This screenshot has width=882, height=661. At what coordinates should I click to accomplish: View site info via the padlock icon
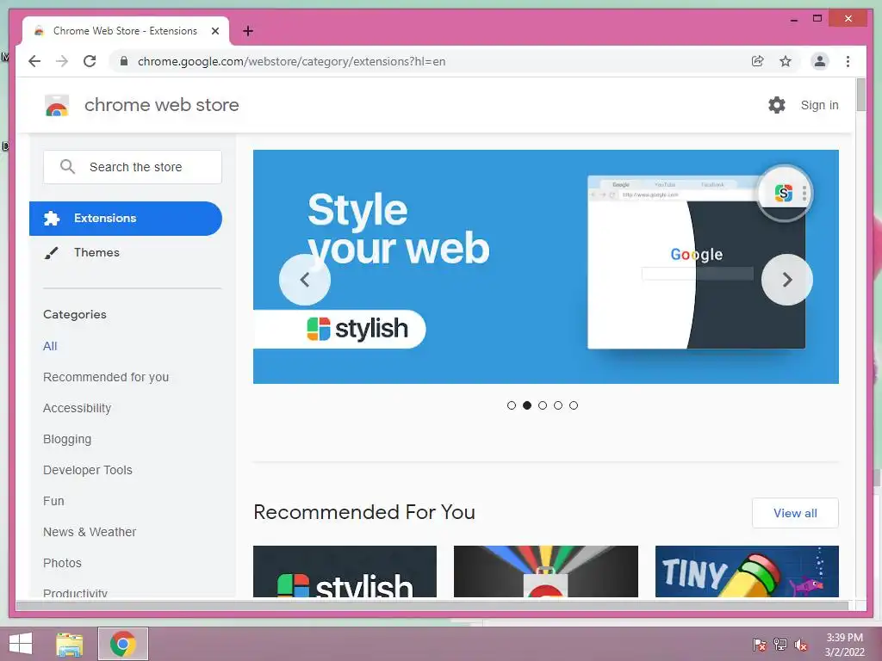point(124,61)
